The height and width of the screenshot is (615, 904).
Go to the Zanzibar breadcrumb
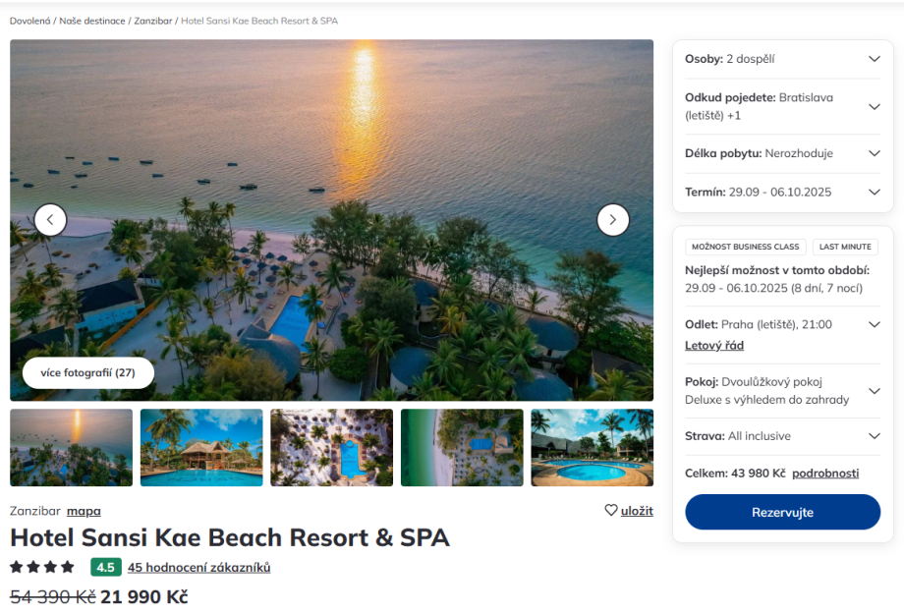[152, 21]
